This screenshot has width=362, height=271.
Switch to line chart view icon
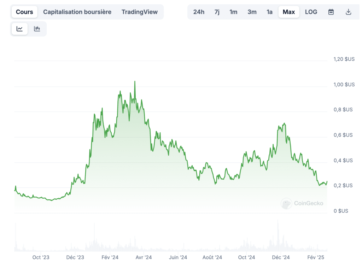coord(20,29)
